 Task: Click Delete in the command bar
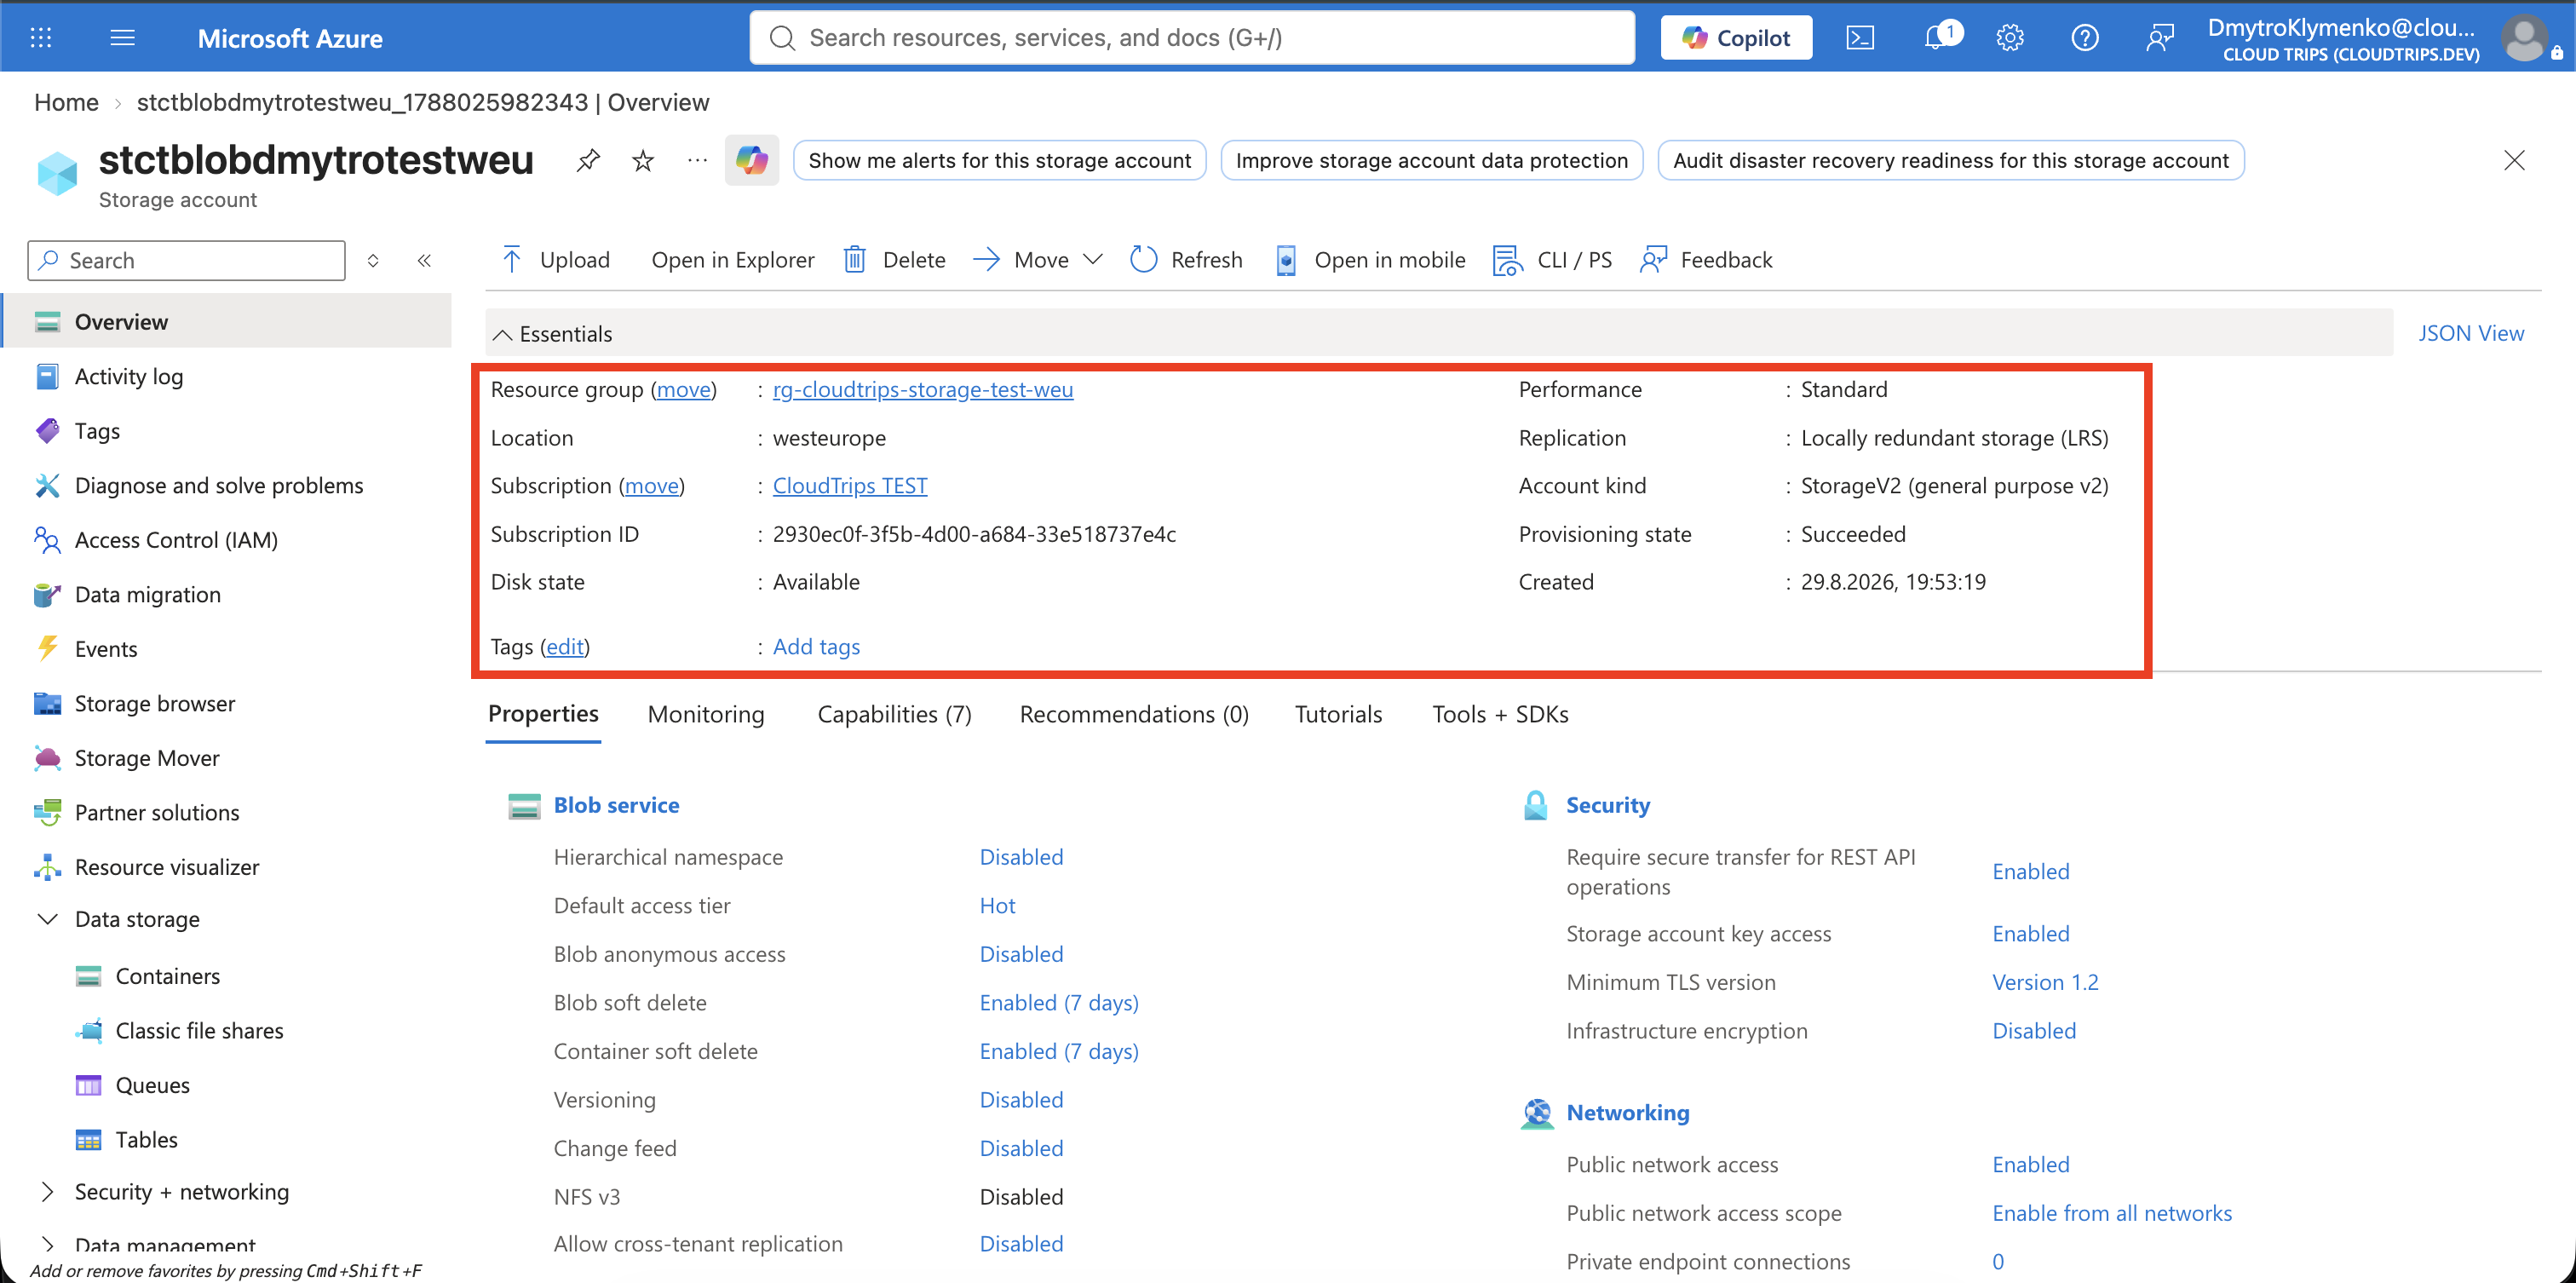[x=895, y=260]
